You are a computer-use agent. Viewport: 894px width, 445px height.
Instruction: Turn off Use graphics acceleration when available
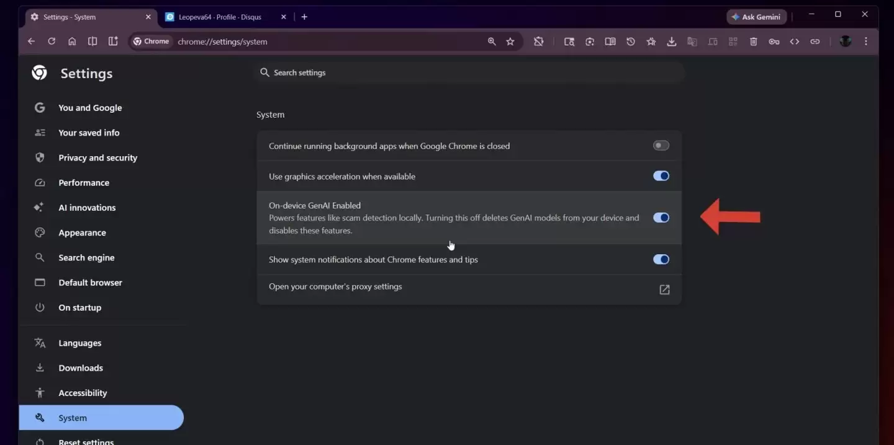661,175
